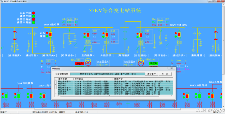The width and height of the screenshot is (226, 114).
Task: Click the 主变进线1 red breaker symbol
Action: coord(88,35)
